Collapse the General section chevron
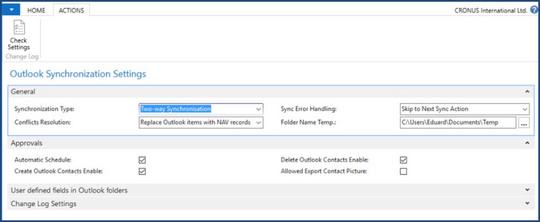Screen dimensions: 540x222 (x=527, y=91)
